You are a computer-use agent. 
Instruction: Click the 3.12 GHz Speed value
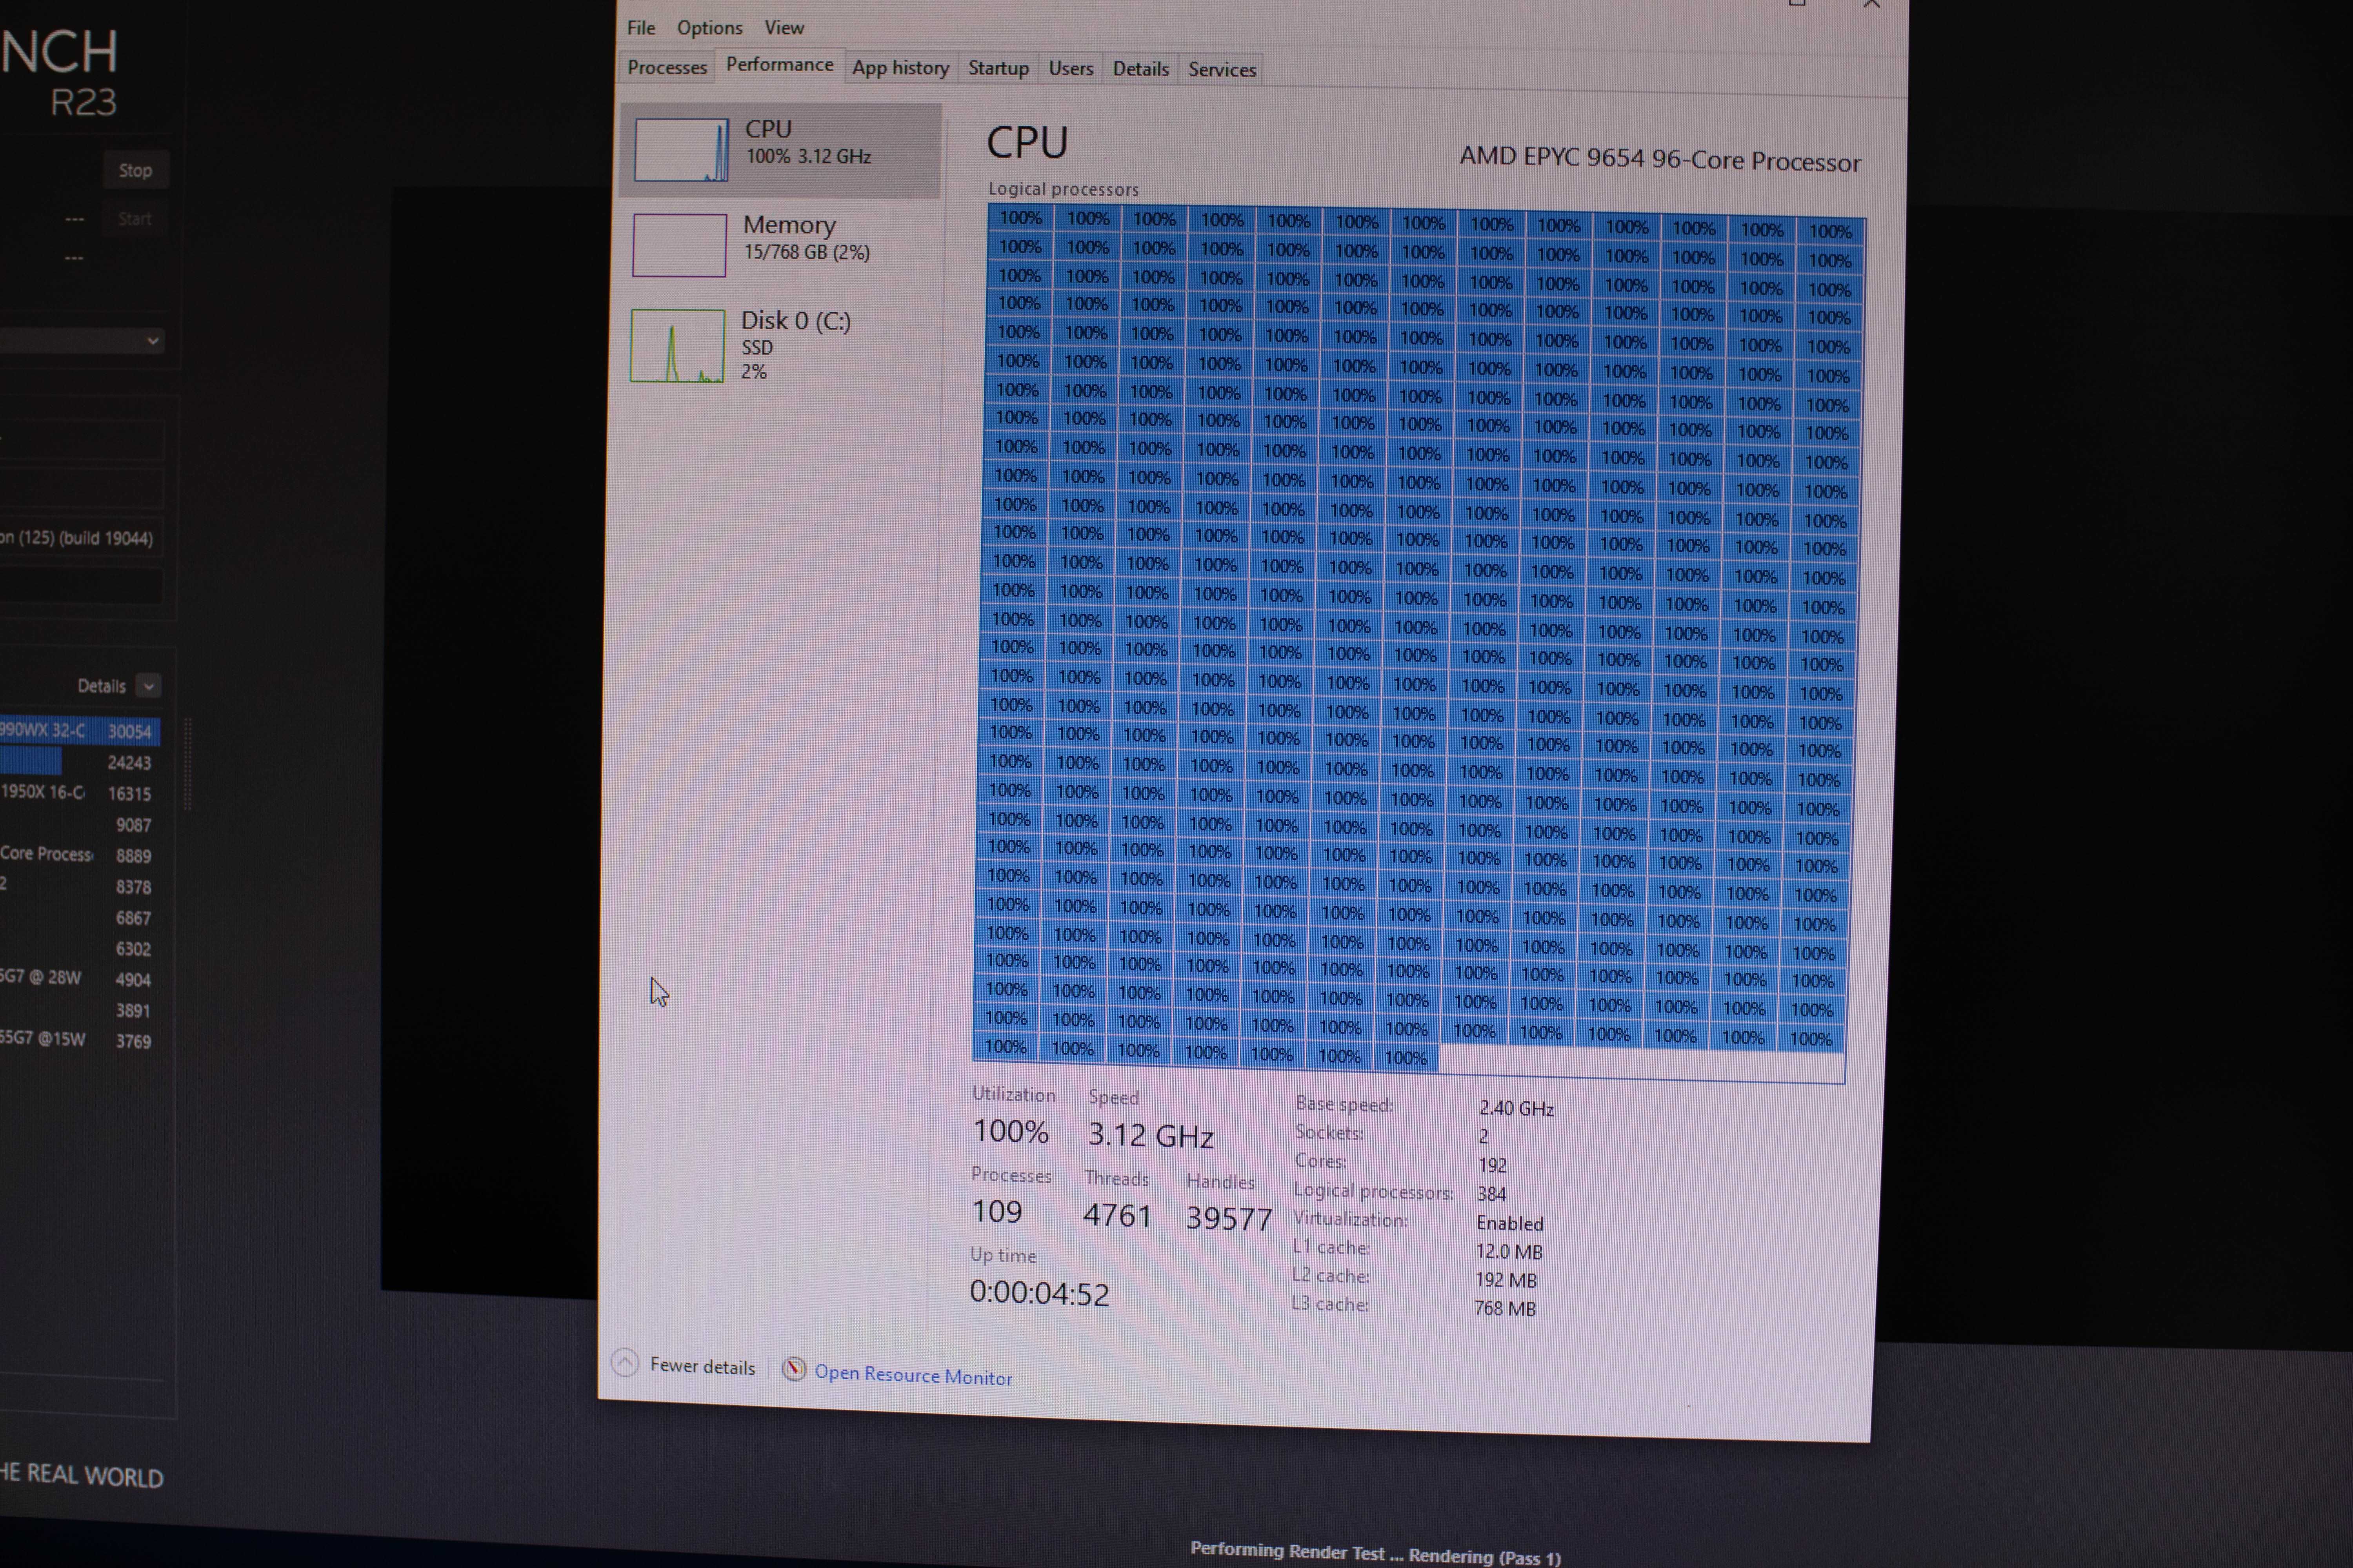tap(1151, 1136)
